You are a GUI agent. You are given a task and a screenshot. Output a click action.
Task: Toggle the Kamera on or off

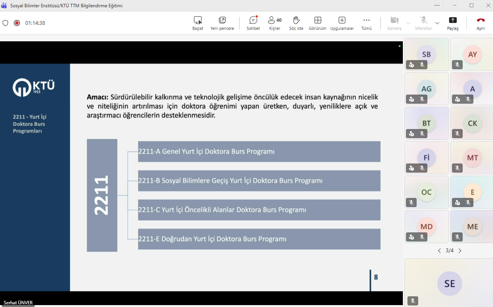(394, 23)
